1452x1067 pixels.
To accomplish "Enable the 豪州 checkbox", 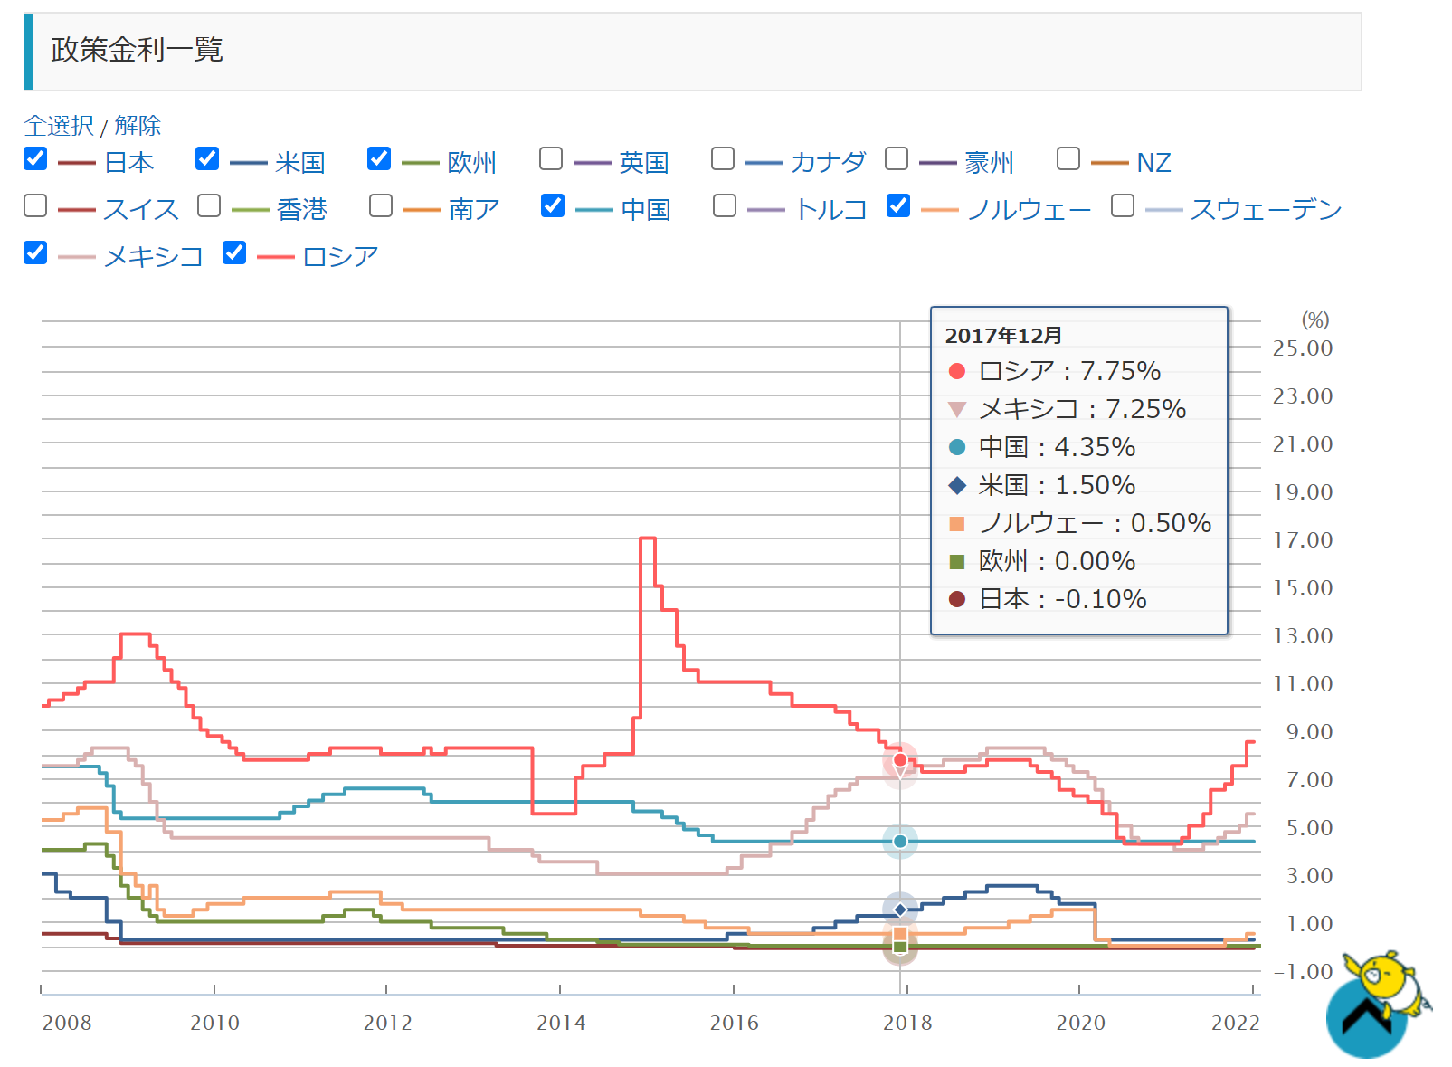I will point(897,158).
